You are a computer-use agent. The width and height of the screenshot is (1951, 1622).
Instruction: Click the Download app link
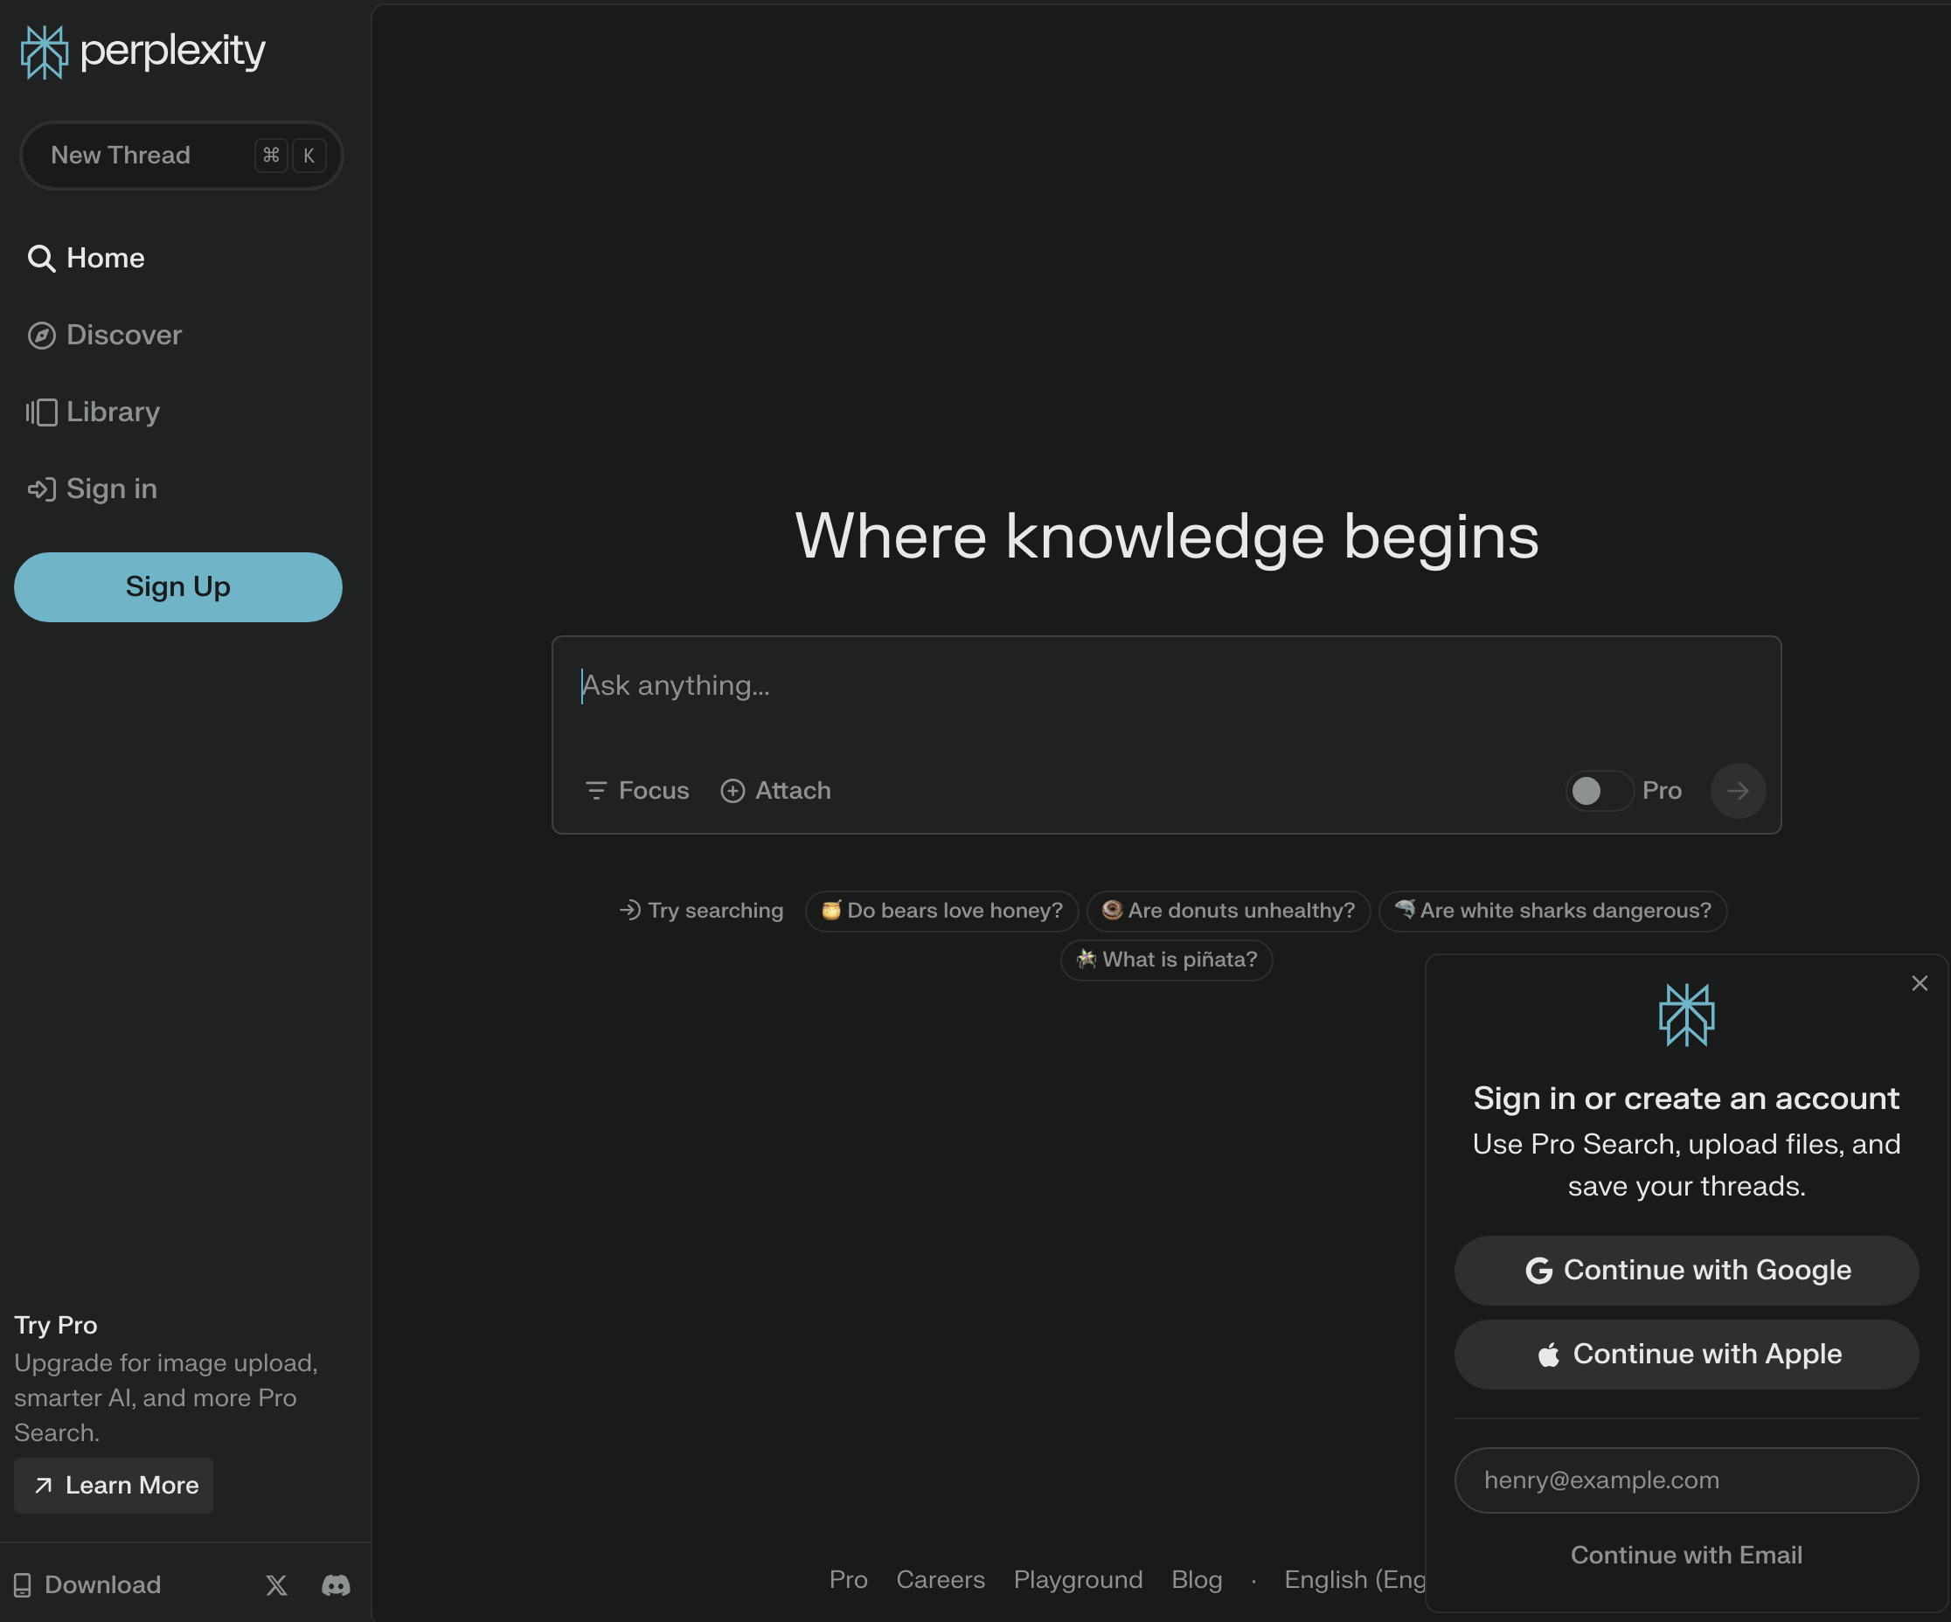pos(87,1584)
